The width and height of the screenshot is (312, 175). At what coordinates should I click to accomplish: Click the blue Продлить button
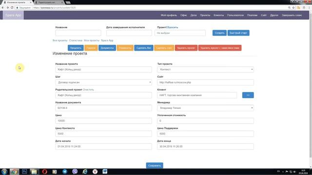pos(76,48)
